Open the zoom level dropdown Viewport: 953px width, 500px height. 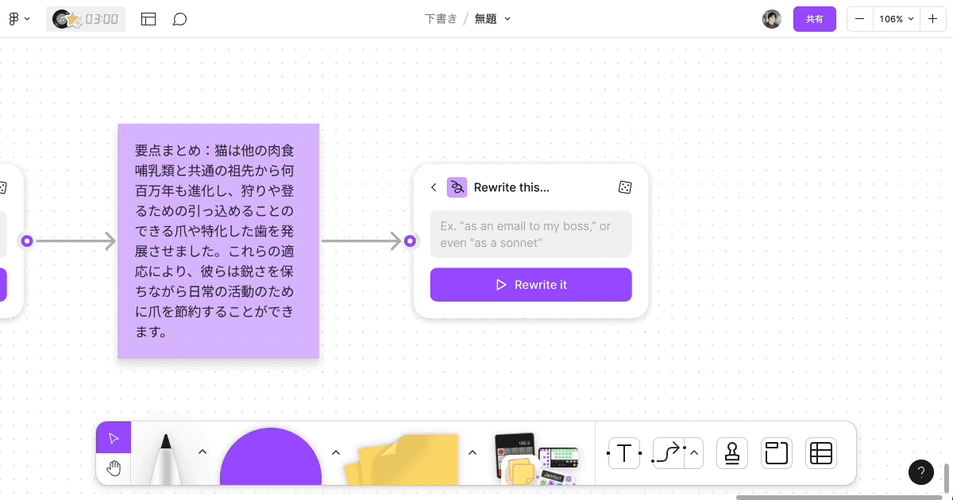click(896, 18)
